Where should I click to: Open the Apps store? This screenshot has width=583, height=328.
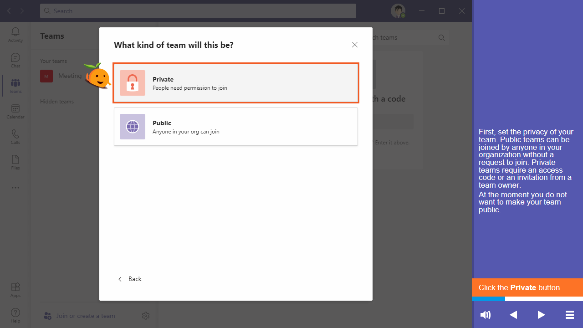pyautogui.click(x=15, y=290)
